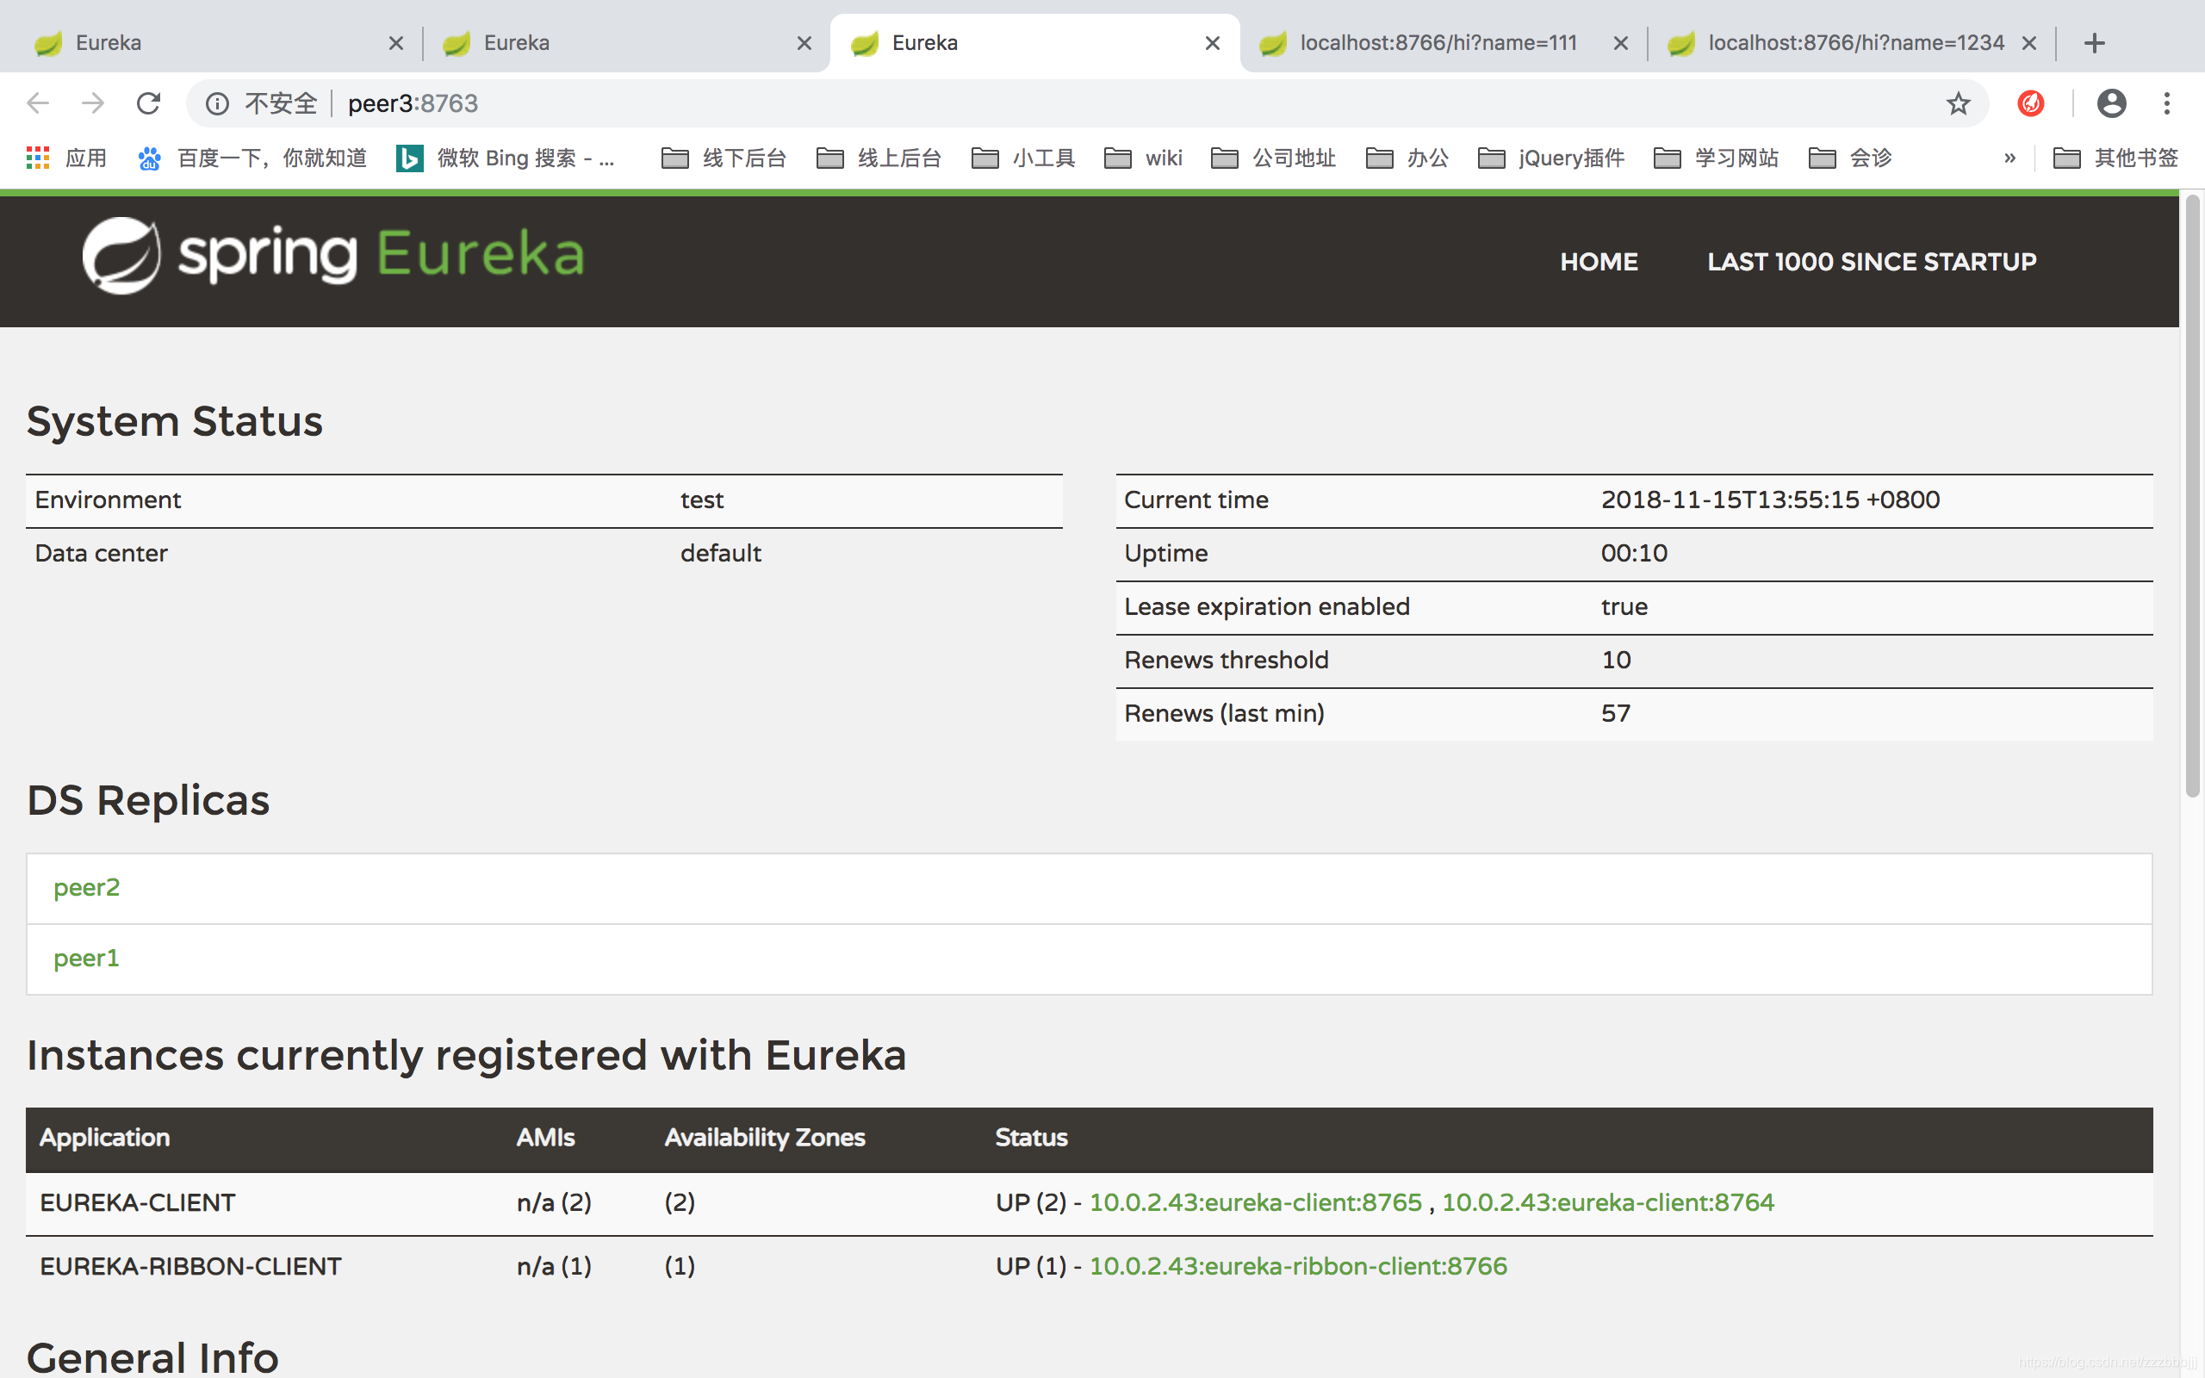Image resolution: width=2205 pixels, height=1378 pixels.
Task: Open a new tab with plus button
Action: pyautogui.click(x=2095, y=43)
